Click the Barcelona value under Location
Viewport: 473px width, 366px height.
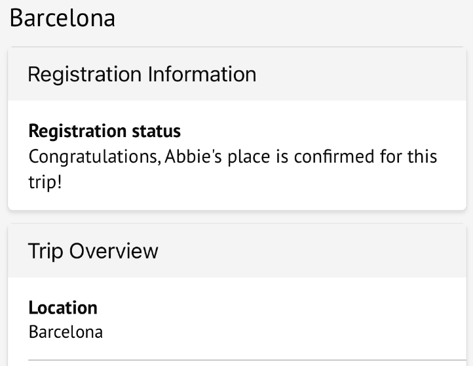point(66,331)
